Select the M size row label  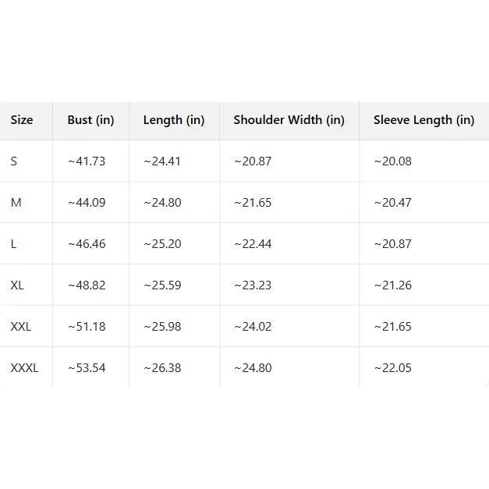point(16,203)
